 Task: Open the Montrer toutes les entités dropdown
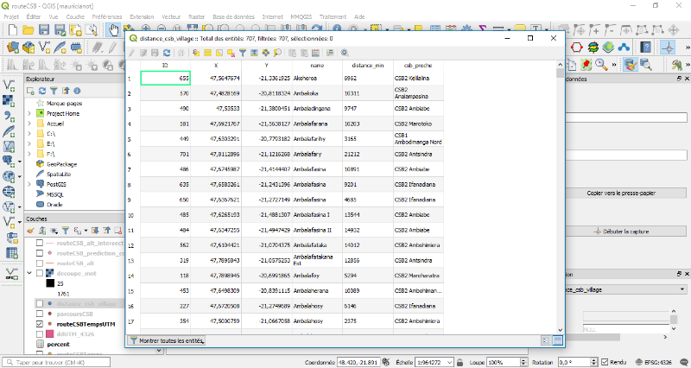168,341
